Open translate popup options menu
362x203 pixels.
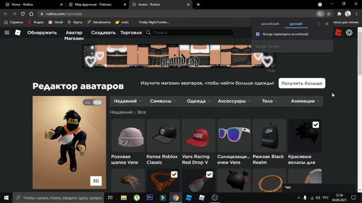(x=318, y=24)
